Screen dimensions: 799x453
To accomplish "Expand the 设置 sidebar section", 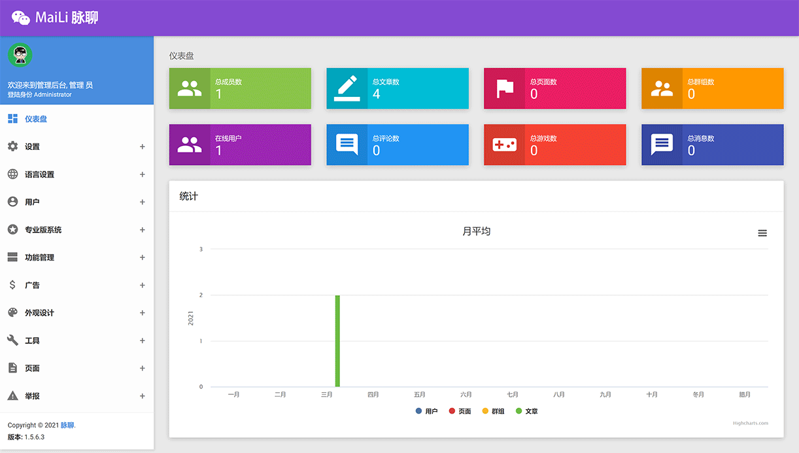I will tap(143, 147).
